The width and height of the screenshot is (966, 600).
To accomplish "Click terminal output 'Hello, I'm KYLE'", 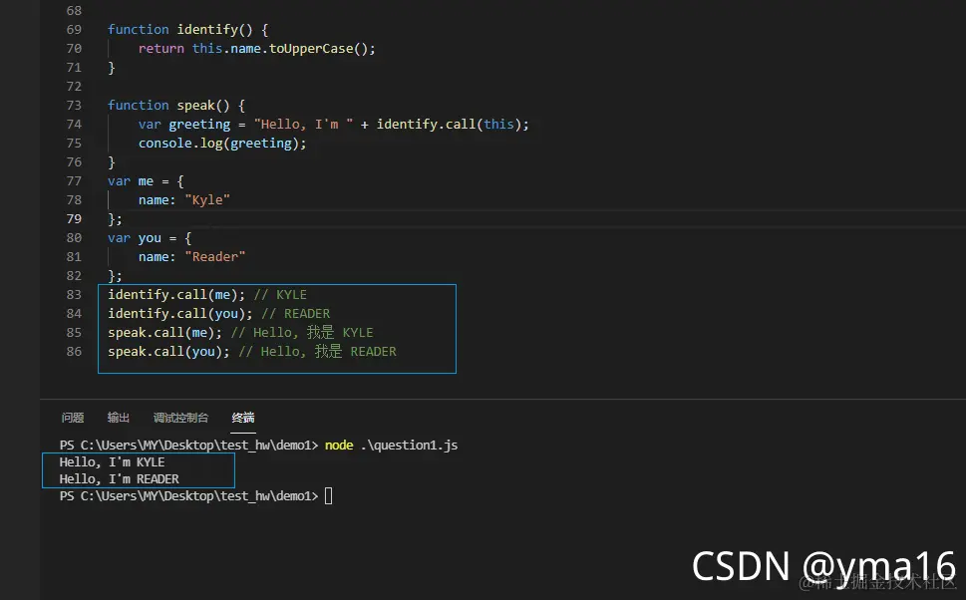I will point(112,462).
